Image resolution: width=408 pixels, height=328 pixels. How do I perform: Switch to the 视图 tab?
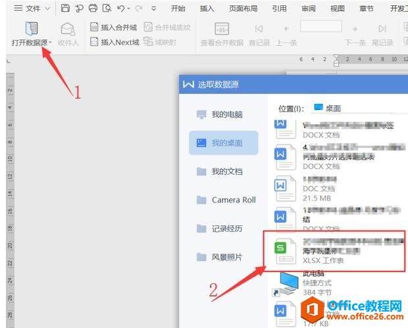click(x=338, y=9)
